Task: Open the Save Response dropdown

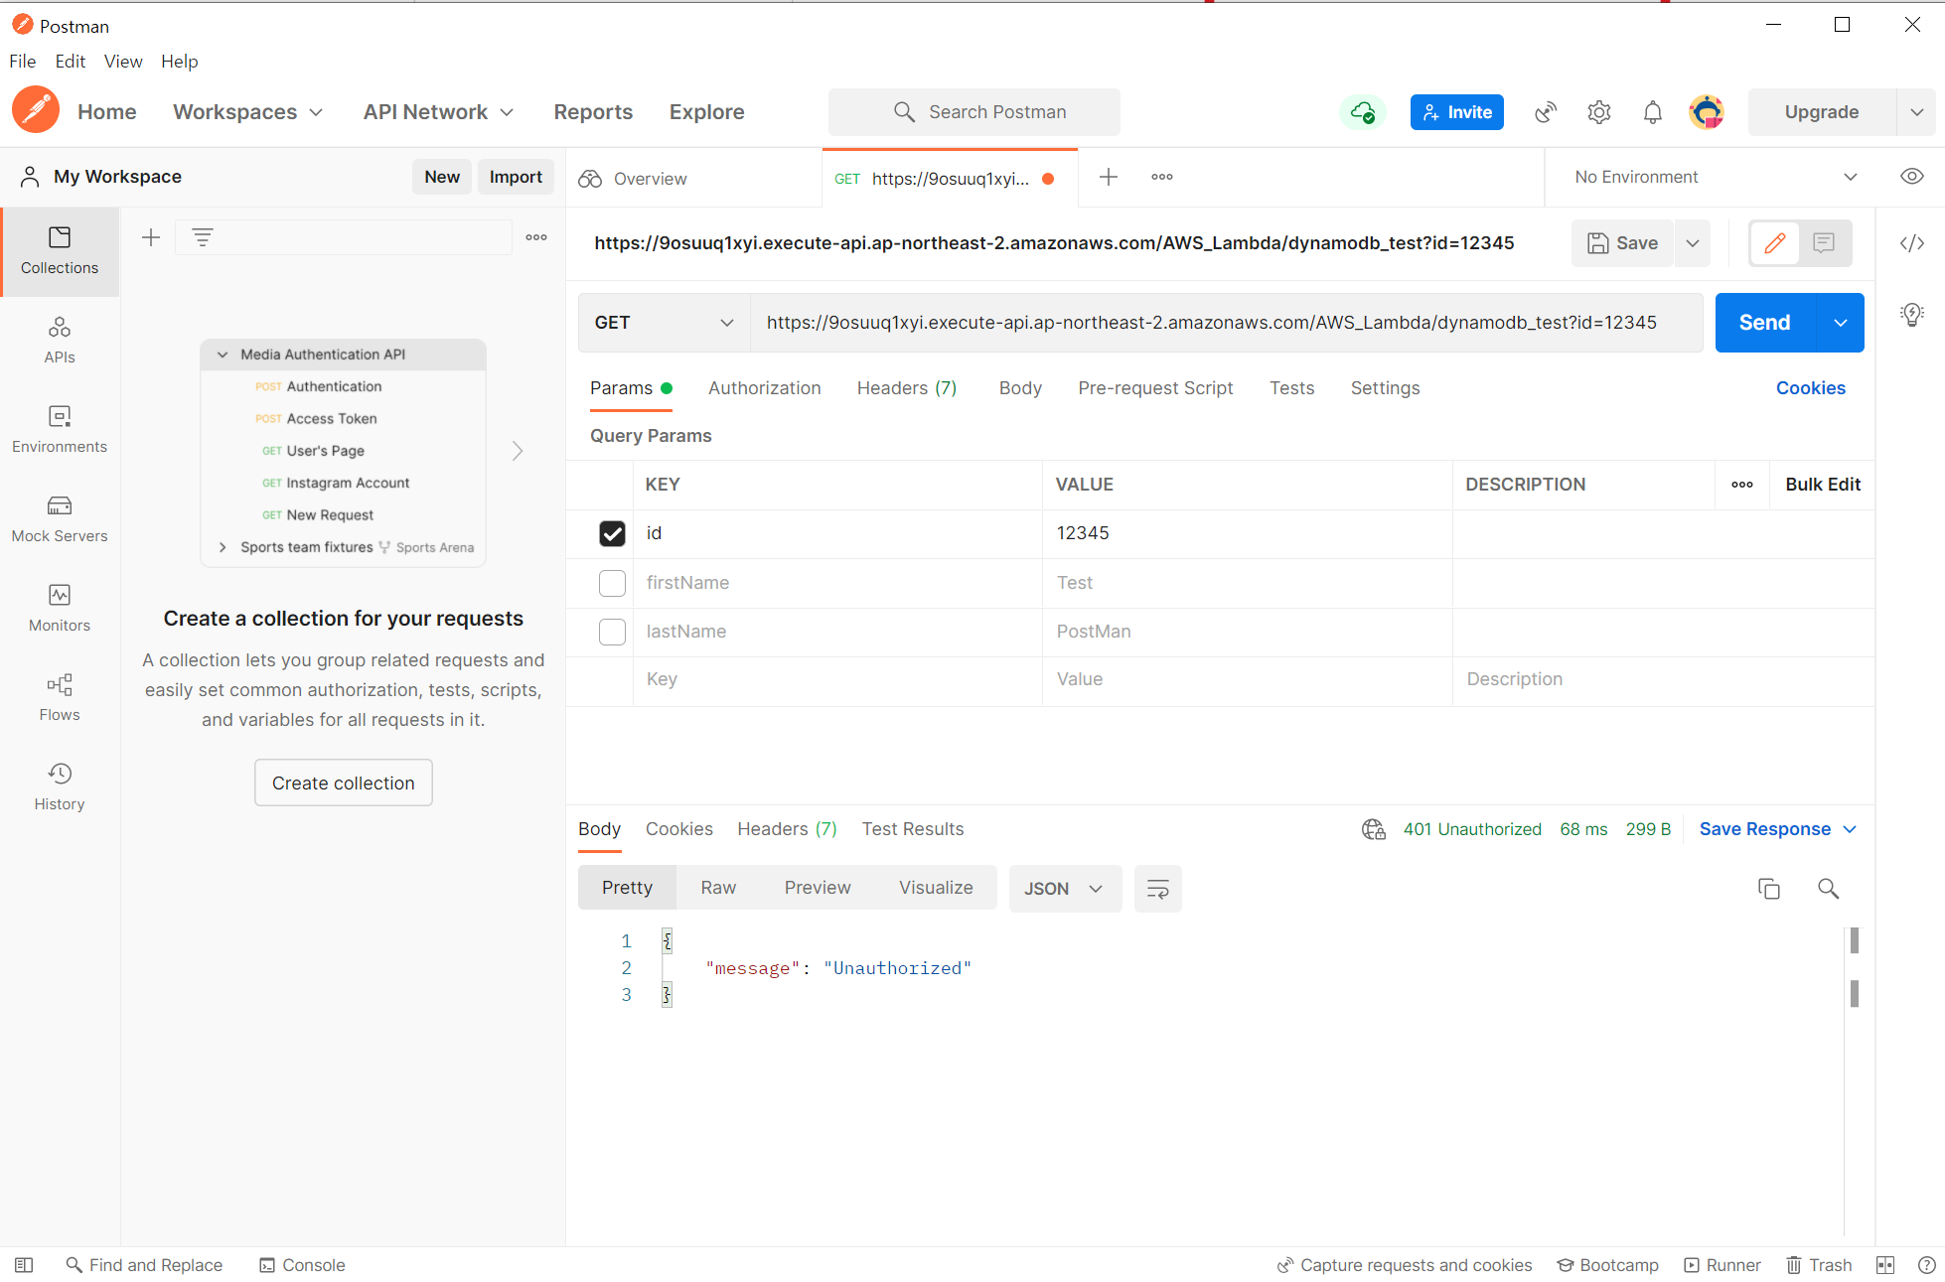Action: point(1777,829)
